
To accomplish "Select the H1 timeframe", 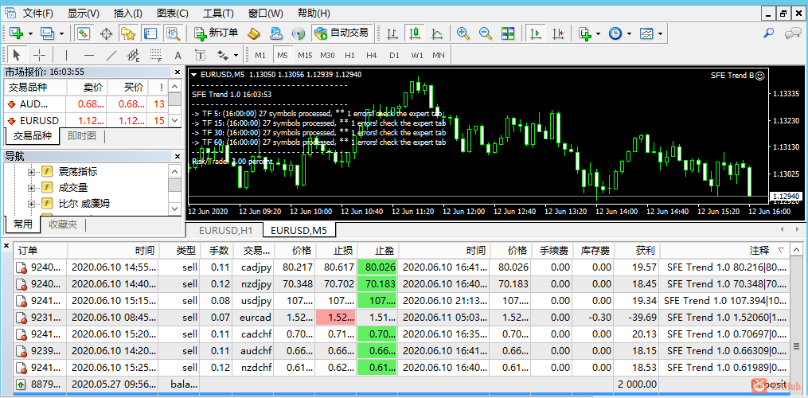I will point(350,55).
